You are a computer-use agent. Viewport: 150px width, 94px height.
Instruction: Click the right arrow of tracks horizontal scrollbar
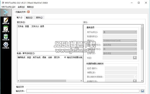(81, 81)
